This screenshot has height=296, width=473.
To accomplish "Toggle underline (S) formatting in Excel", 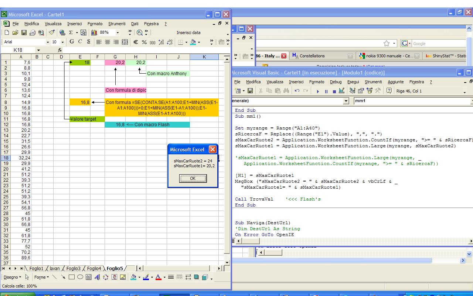I will [89, 42].
